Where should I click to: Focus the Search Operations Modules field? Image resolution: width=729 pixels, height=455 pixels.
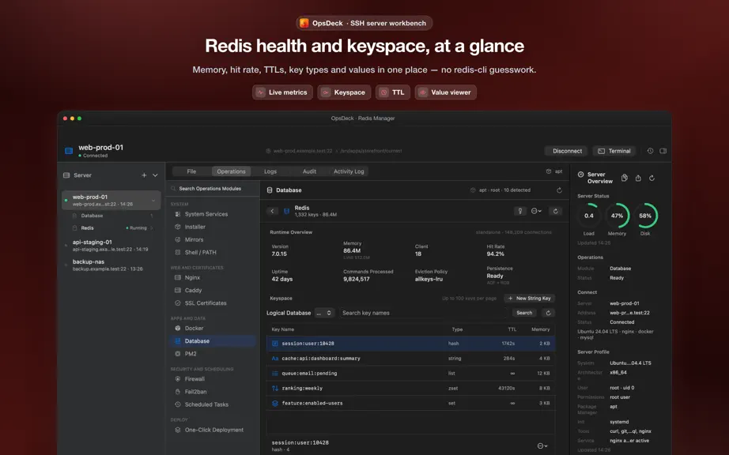(213, 189)
